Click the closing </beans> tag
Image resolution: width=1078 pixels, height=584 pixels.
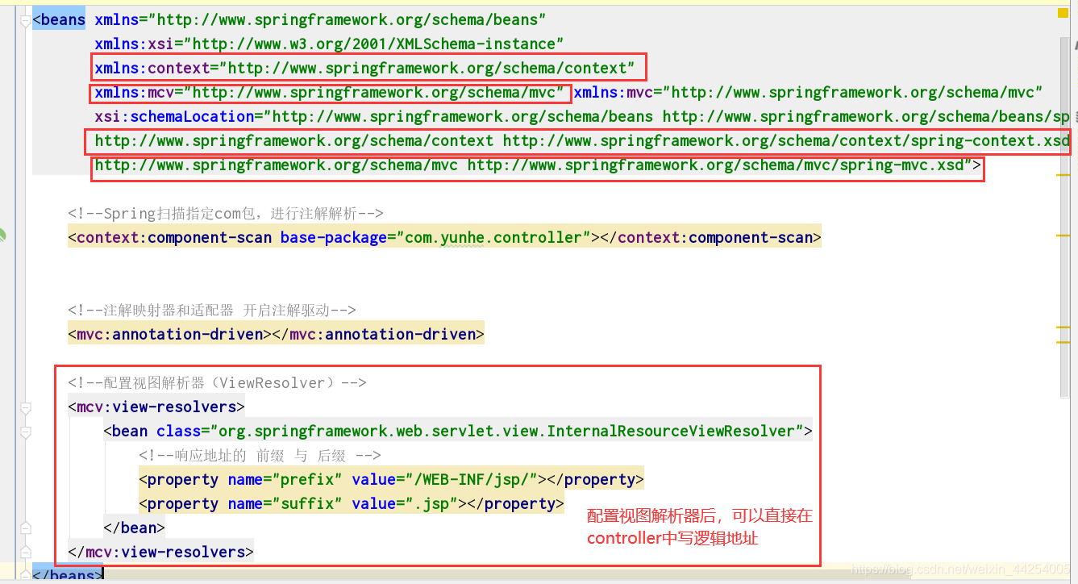click(x=68, y=575)
